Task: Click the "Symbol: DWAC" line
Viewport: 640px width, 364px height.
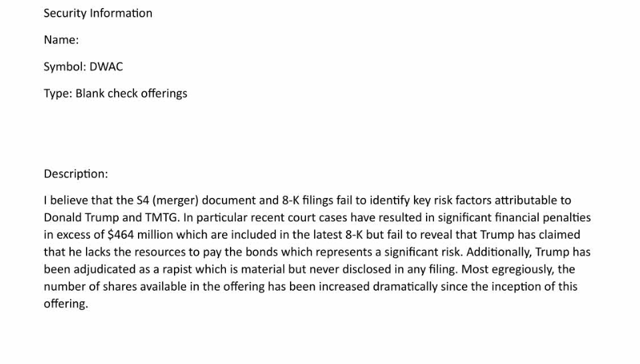Action: click(x=83, y=67)
